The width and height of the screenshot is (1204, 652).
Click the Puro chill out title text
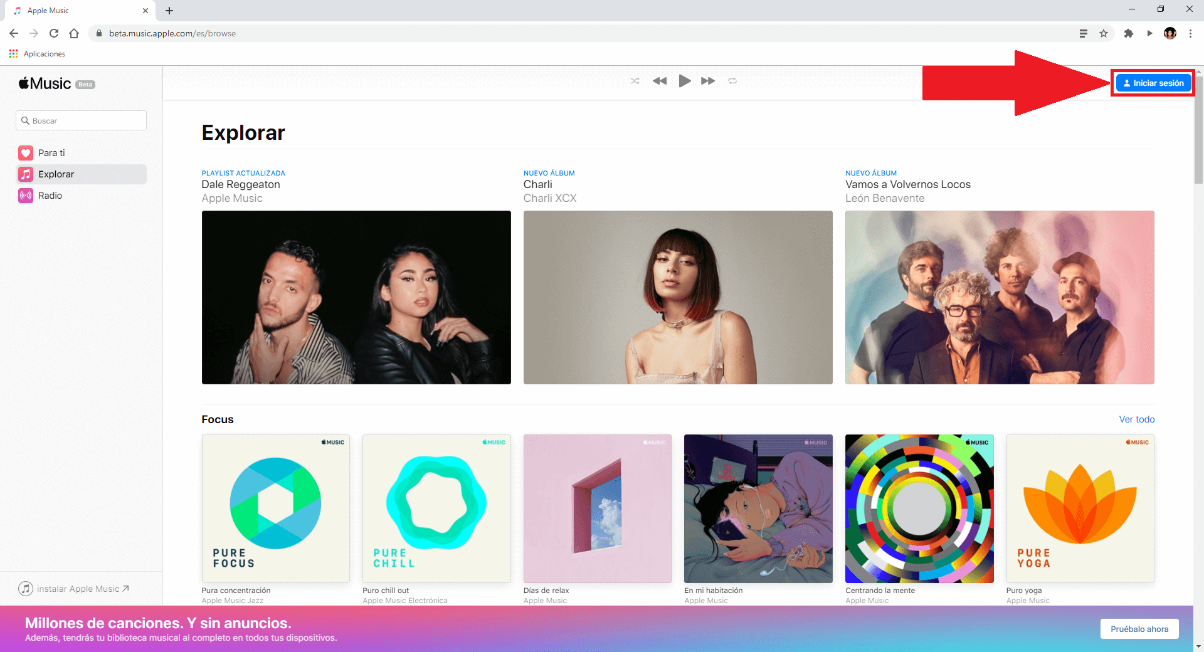[x=386, y=591]
